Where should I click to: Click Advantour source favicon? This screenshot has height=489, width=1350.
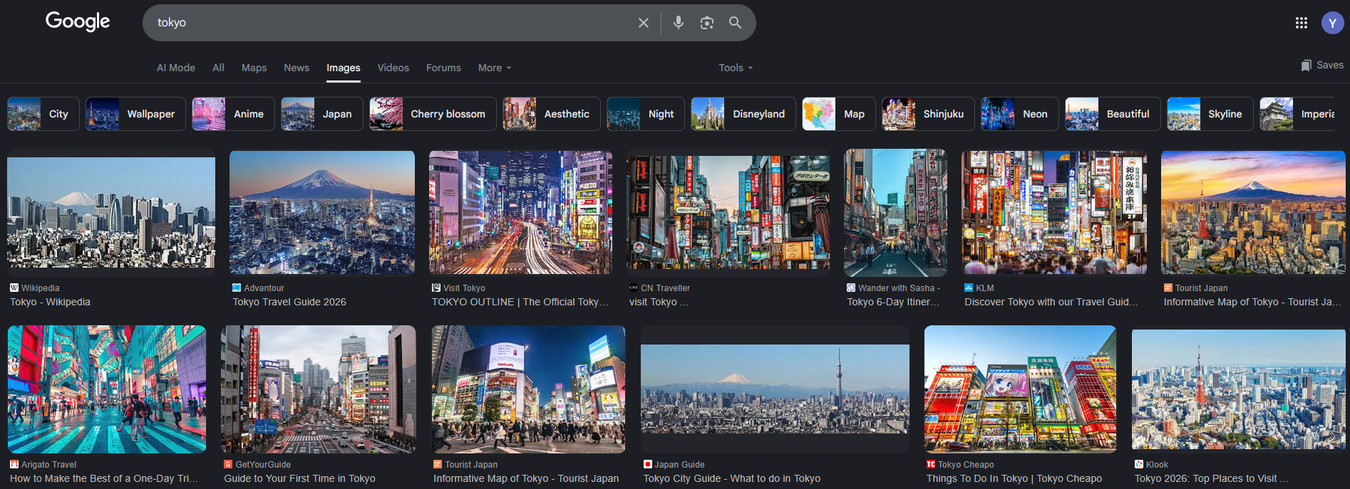pos(237,288)
